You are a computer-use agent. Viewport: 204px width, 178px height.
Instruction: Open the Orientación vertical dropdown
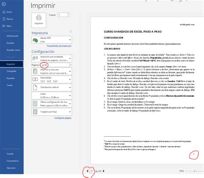coord(52,87)
